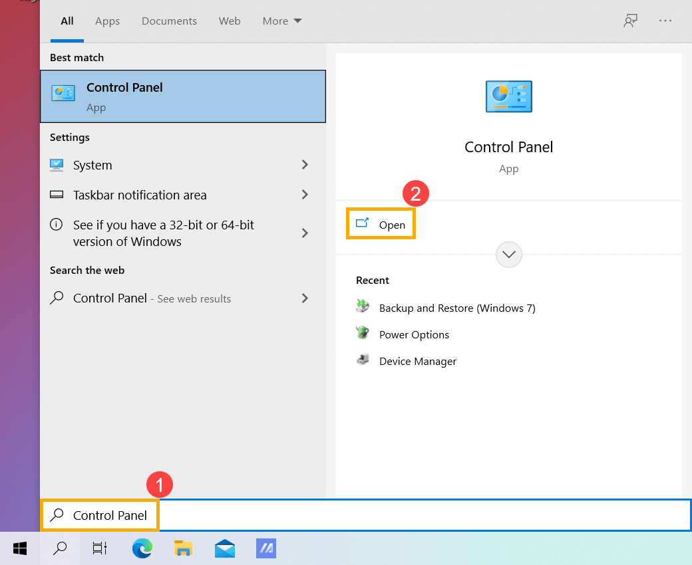Open Backup and Restore (Windows 7)
The image size is (692, 565).
pos(456,308)
